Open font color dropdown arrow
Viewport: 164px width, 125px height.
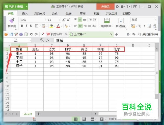[x=62, y=26]
